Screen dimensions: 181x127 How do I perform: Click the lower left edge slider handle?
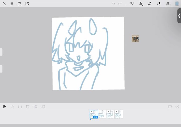(1, 69)
